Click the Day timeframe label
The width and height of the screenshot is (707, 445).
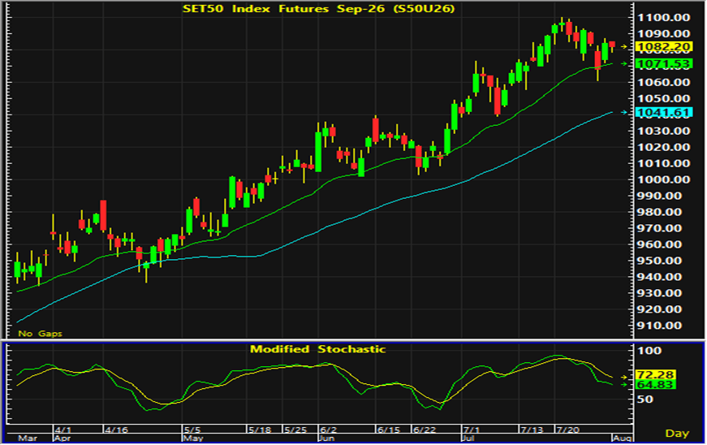pos(677,434)
